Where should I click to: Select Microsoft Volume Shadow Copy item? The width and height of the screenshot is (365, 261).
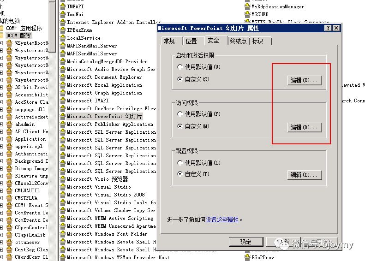(111, 210)
